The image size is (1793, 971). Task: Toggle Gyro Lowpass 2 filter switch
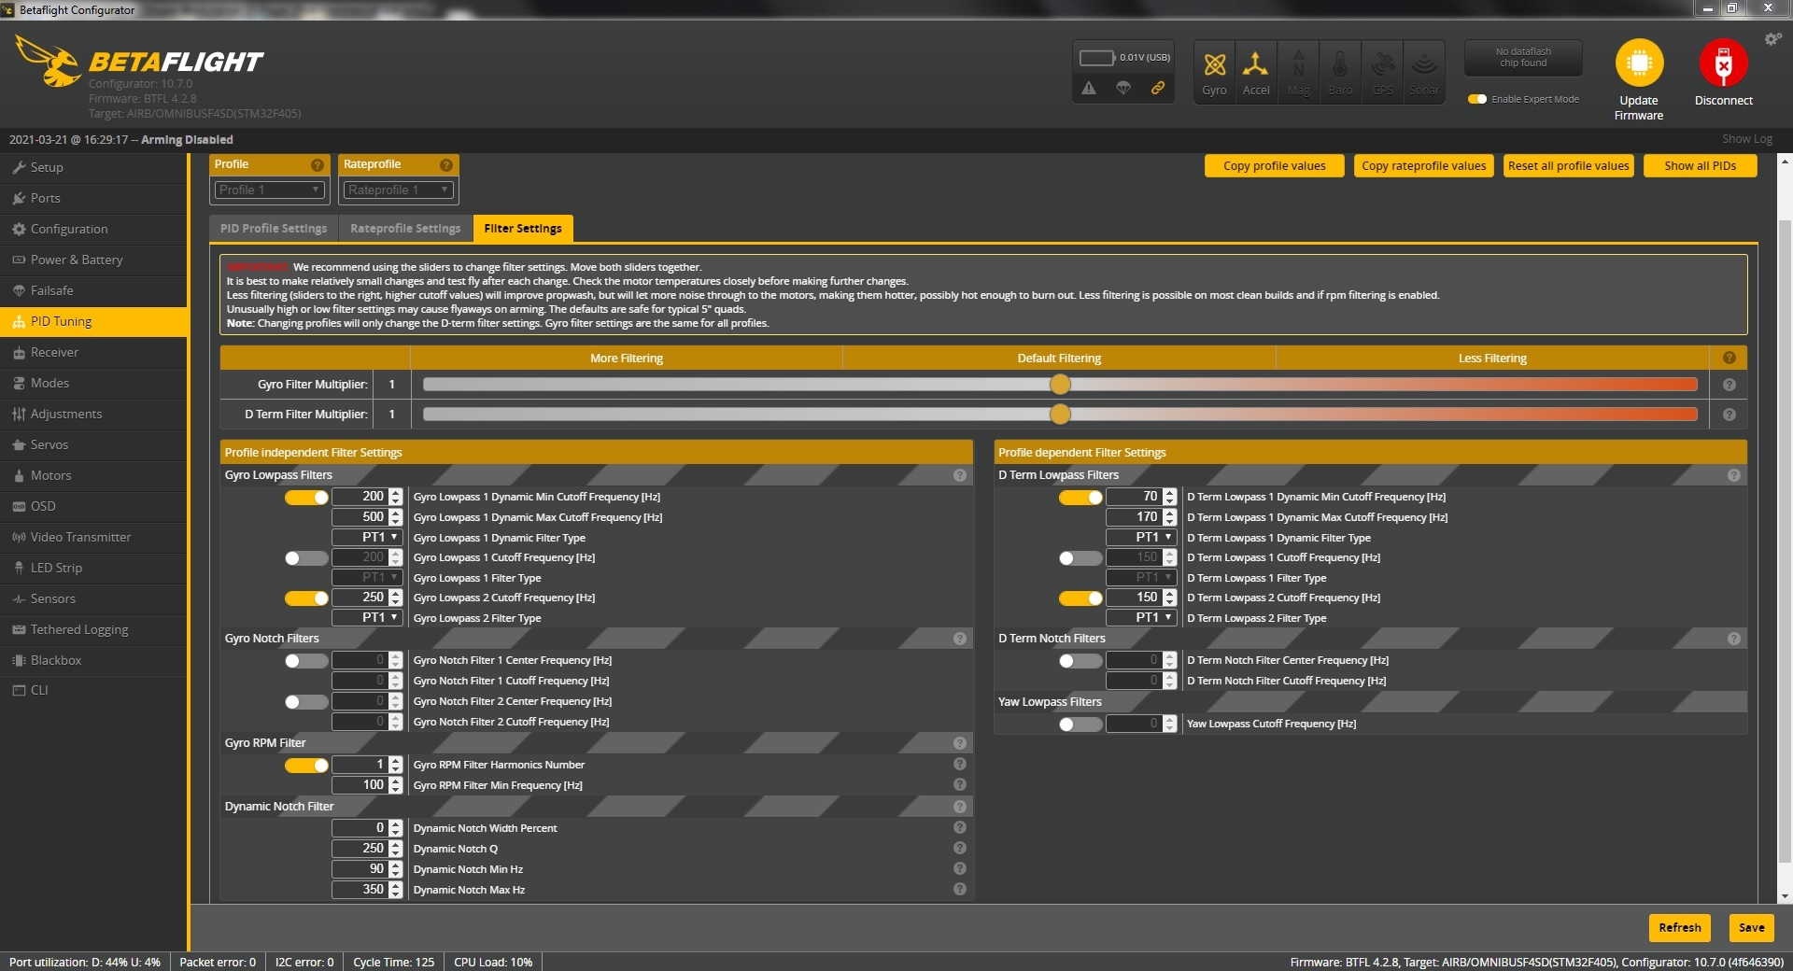[x=306, y=598]
